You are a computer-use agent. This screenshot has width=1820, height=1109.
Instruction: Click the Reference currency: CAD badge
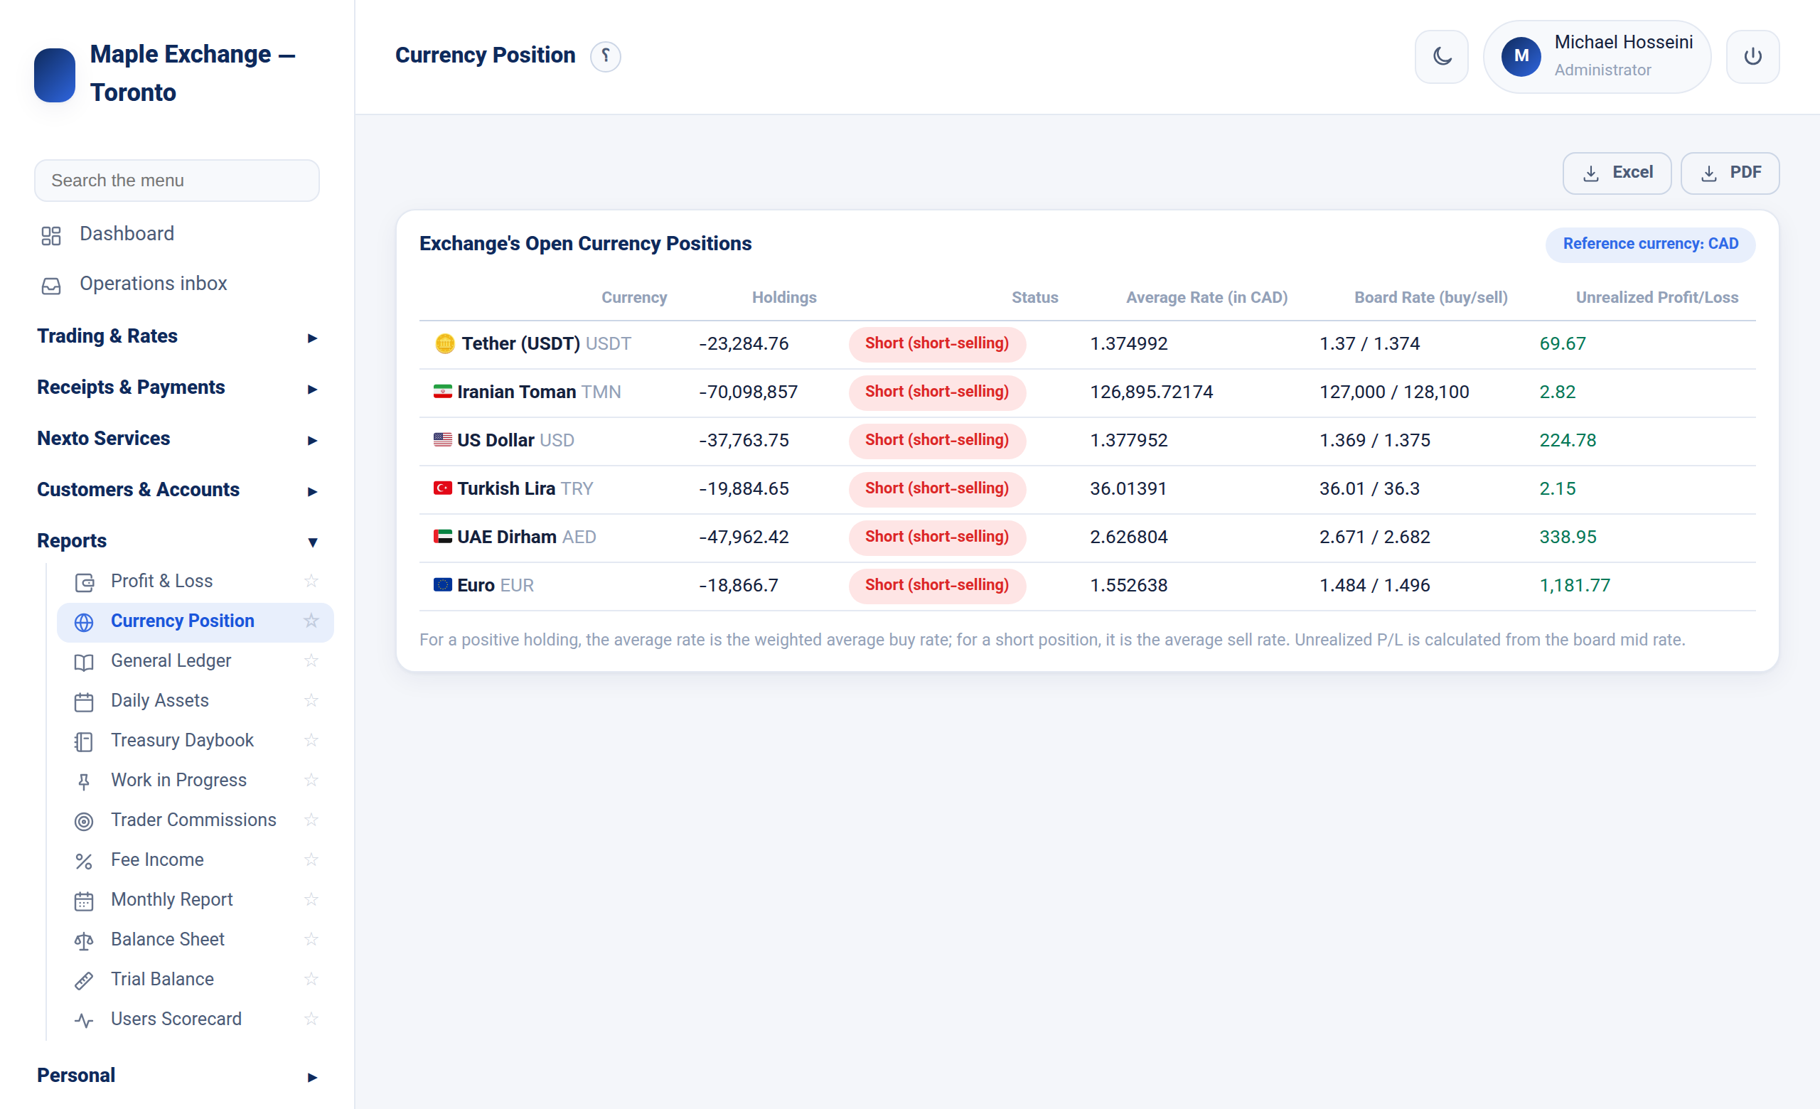(1649, 244)
